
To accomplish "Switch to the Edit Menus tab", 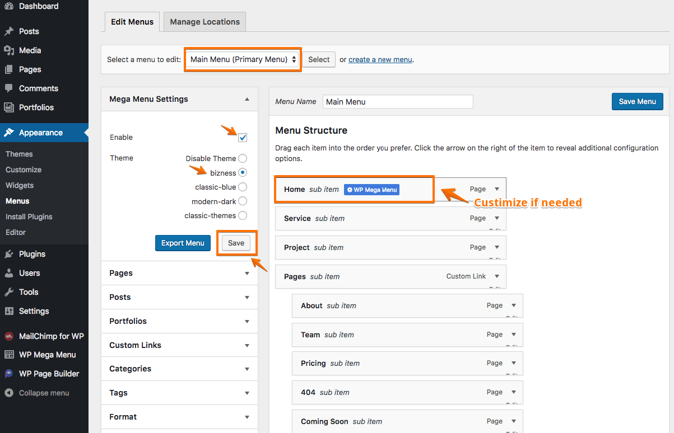I will (x=132, y=22).
